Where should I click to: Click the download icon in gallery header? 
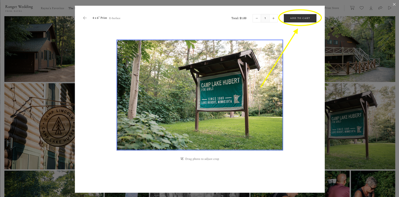(x=371, y=8)
